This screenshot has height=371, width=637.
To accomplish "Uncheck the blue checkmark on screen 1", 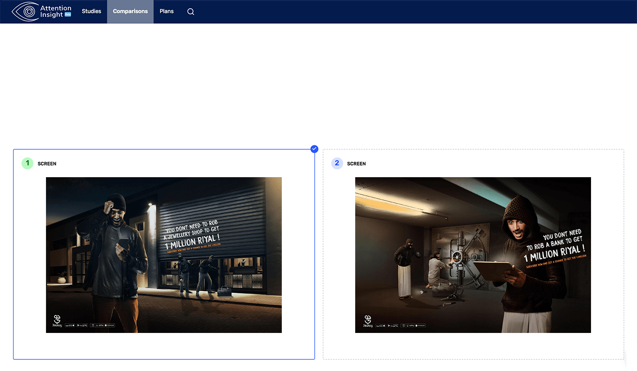I will [314, 149].
